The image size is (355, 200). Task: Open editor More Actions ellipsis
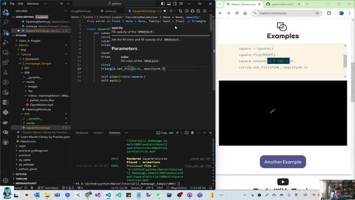coord(211,11)
